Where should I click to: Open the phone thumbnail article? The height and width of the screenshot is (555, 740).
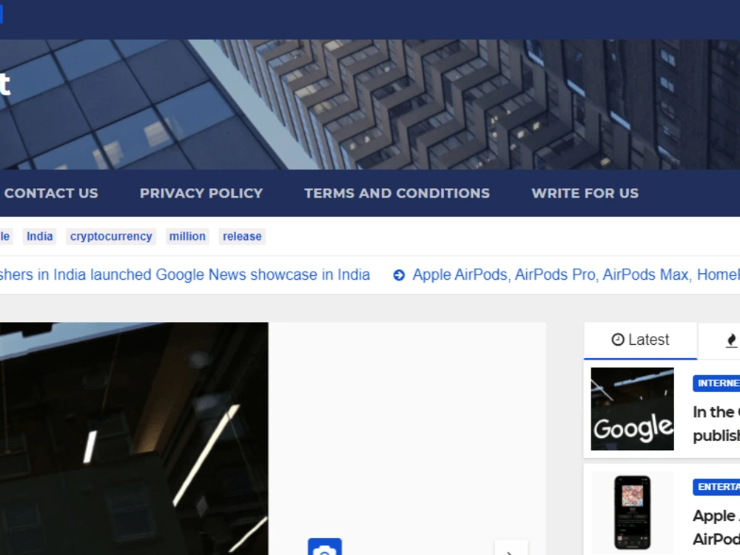(x=633, y=513)
